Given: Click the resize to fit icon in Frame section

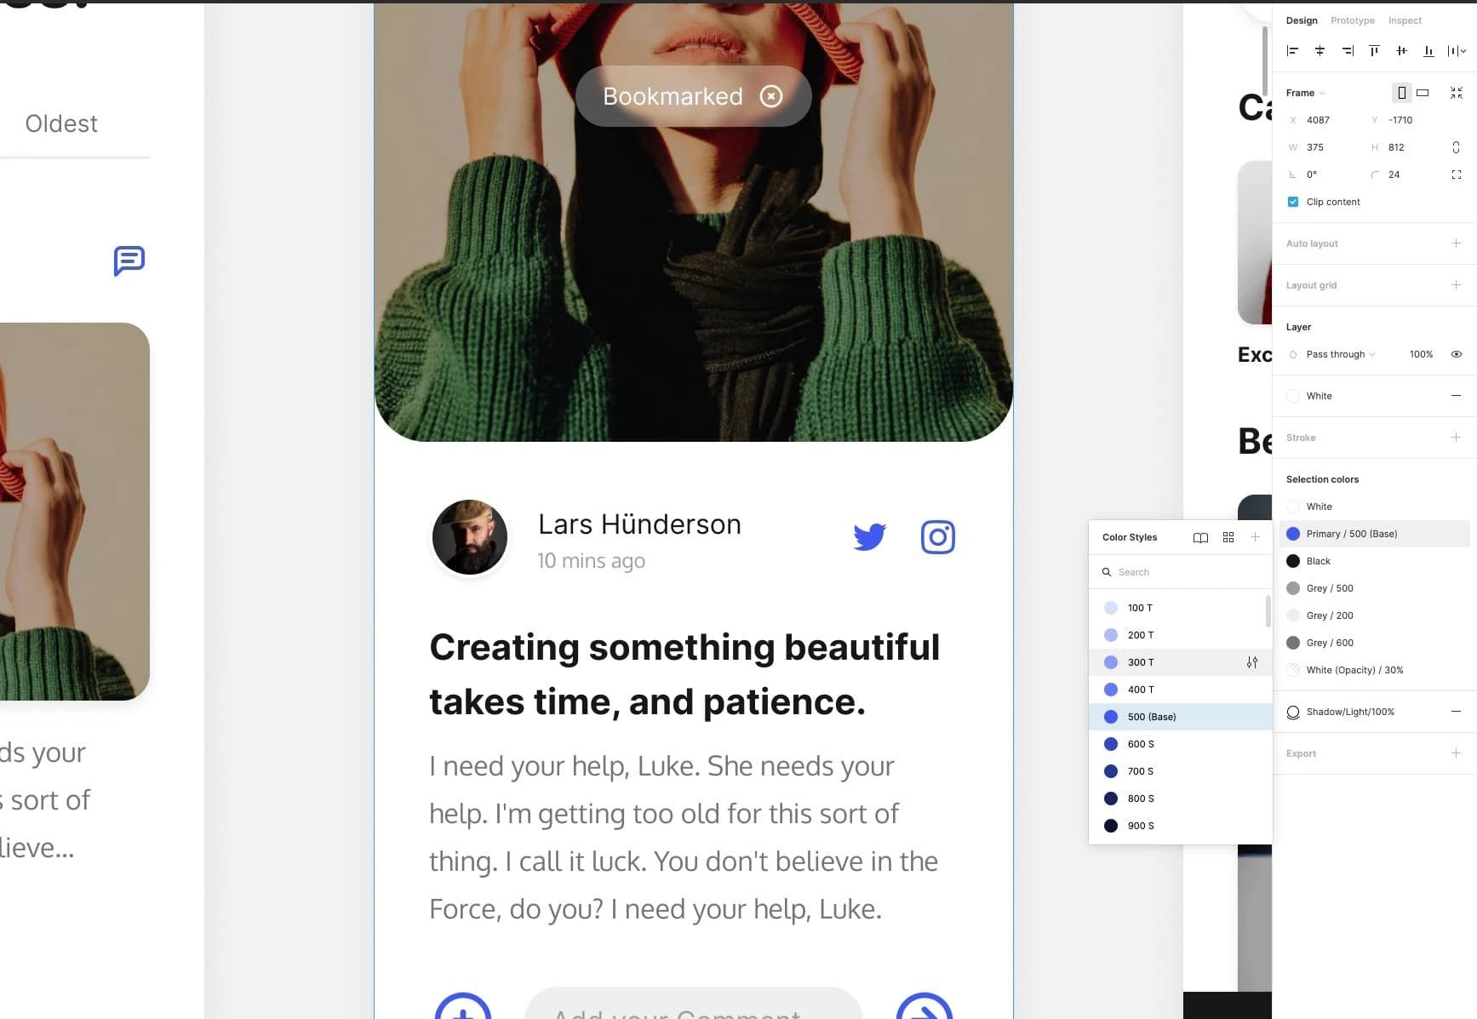Looking at the screenshot, I should [x=1456, y=92].
